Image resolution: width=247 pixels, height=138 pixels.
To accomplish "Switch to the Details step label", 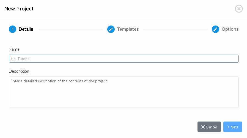I will [x=26, y=29].
